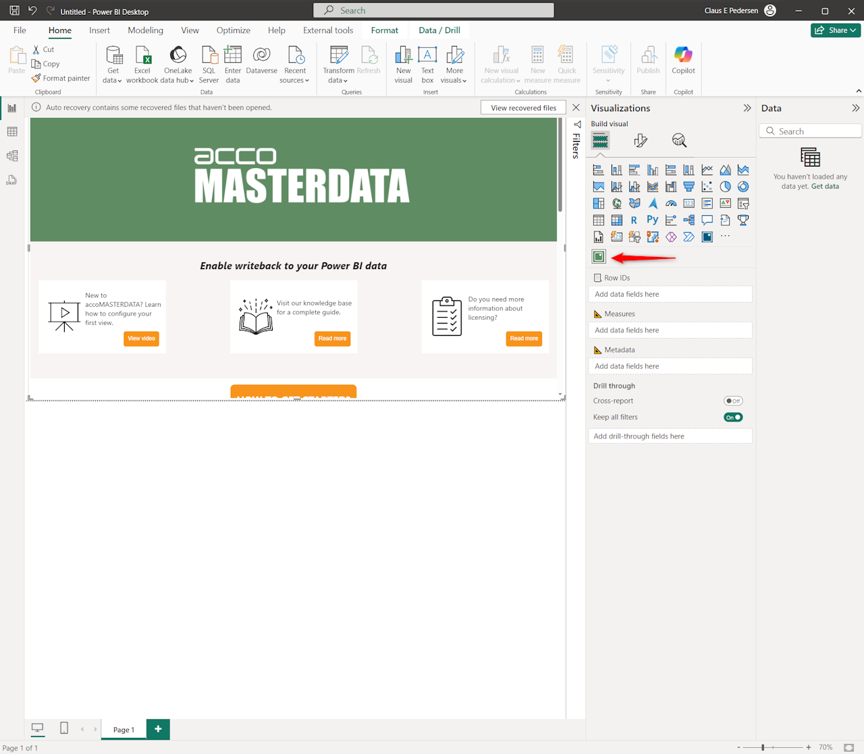The width and height of the screenshot is (864, 754).
Task: Enable the Cross-report toggle
Action: point(732,401)
